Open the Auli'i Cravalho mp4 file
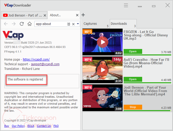This screenshot has width=173, height=131. [133, 79]
